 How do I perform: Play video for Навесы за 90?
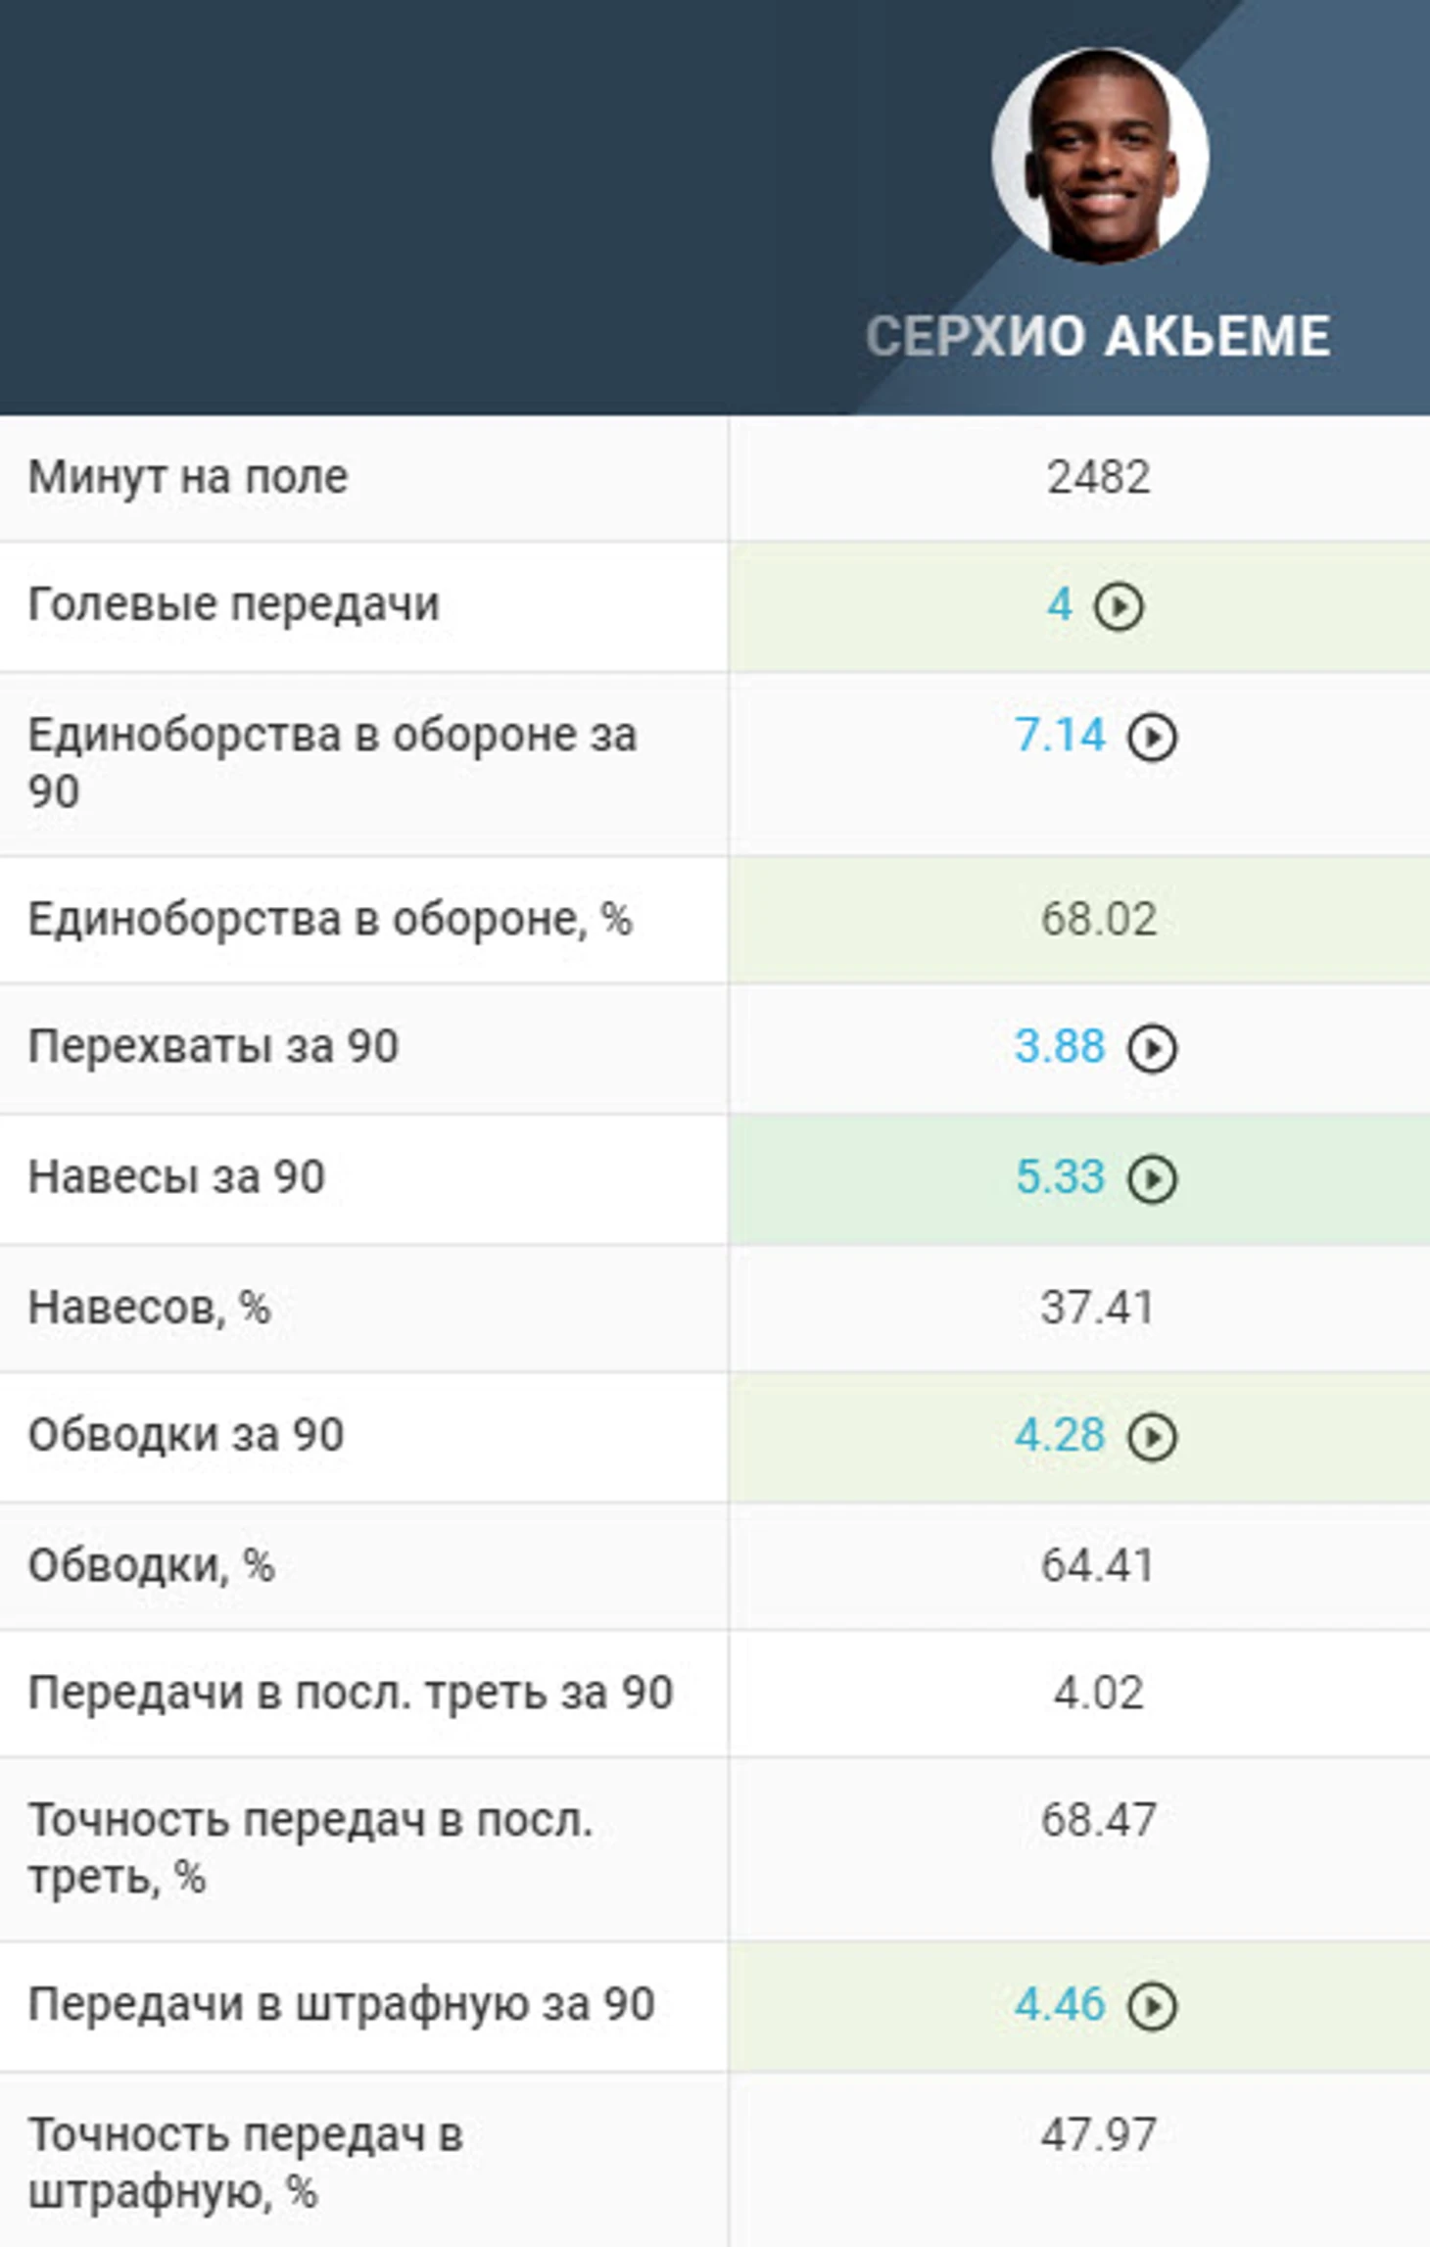click(1152, 1178)
